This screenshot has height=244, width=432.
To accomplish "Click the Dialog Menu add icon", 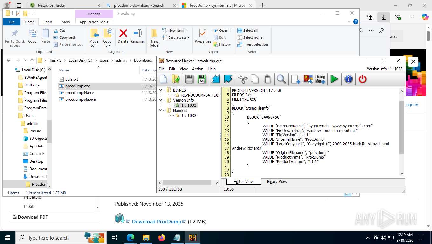I will tap(320, 79).
